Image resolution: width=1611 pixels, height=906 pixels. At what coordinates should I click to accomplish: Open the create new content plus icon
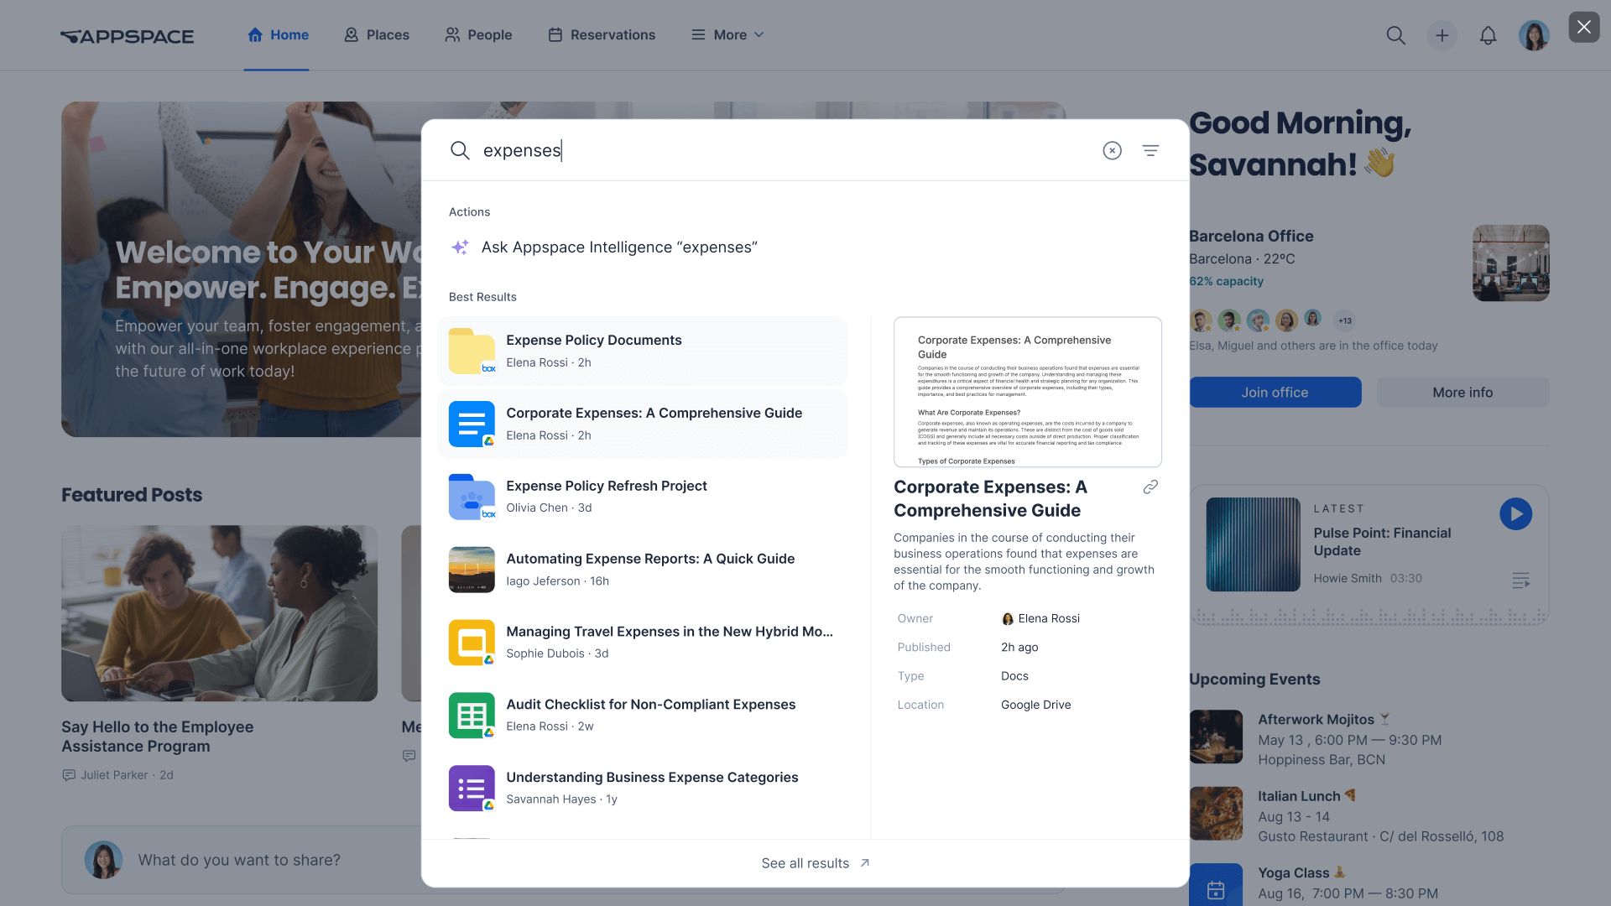pyautogui.click(x=1442, y=35)
